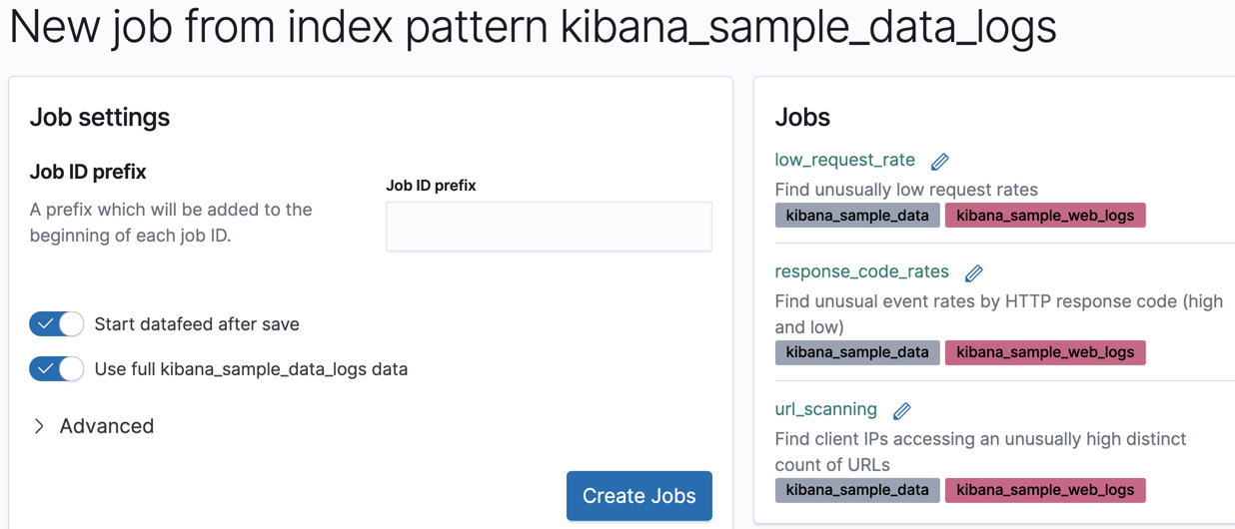Screen dimensions: 1235x529
Task: Focus the Job ID prefix text field
Action: click(x=549, y=227)
